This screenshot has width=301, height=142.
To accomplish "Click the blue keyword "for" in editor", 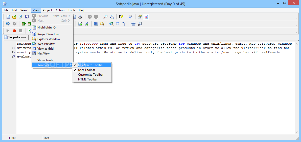I will 182,44.
